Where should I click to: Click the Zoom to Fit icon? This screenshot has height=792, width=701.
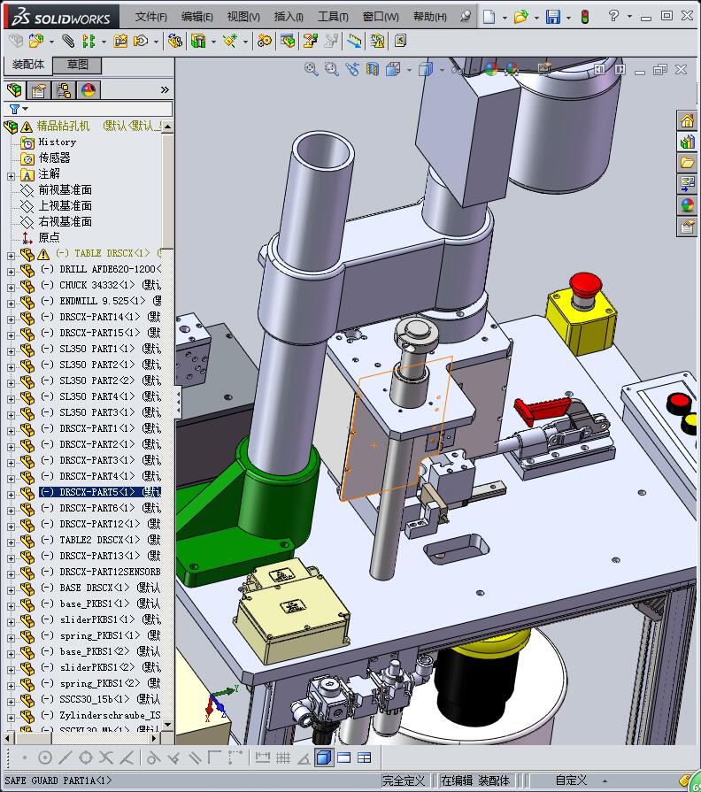coord(311,69)
